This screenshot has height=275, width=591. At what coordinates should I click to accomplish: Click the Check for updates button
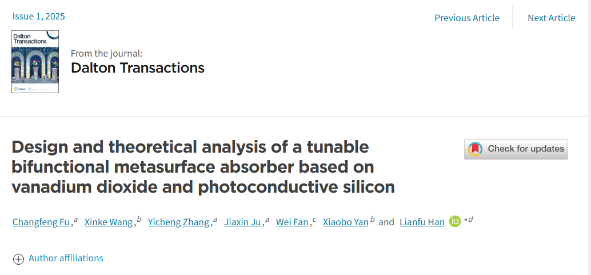tap(516, 149)
